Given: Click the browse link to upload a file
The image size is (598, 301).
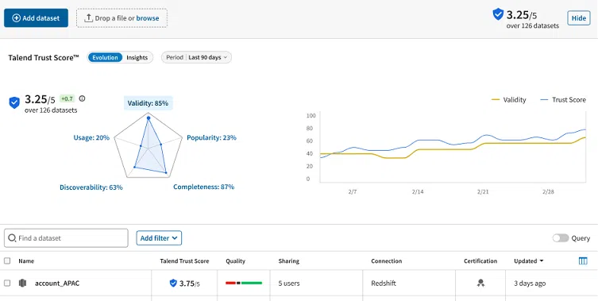Looking at the screenshot, I should (x=148, y=18).
